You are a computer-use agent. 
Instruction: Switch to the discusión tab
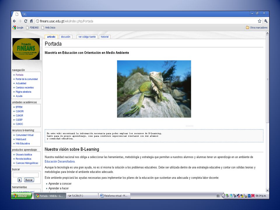point(66,37)
